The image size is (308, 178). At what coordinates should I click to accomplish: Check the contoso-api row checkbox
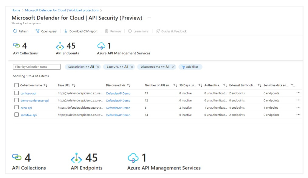coord(16,93)
